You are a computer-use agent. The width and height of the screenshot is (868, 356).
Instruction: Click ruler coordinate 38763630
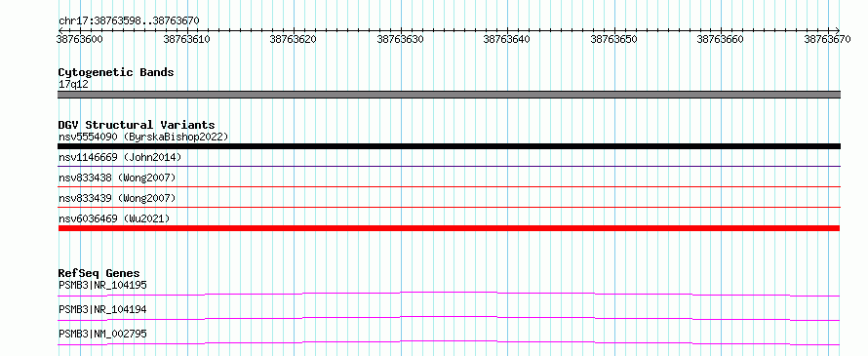tap(400, 39)
